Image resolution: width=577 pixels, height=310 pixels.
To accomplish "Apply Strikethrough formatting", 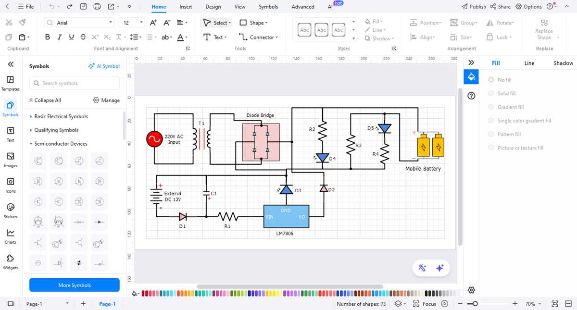I will click(83, 37).
